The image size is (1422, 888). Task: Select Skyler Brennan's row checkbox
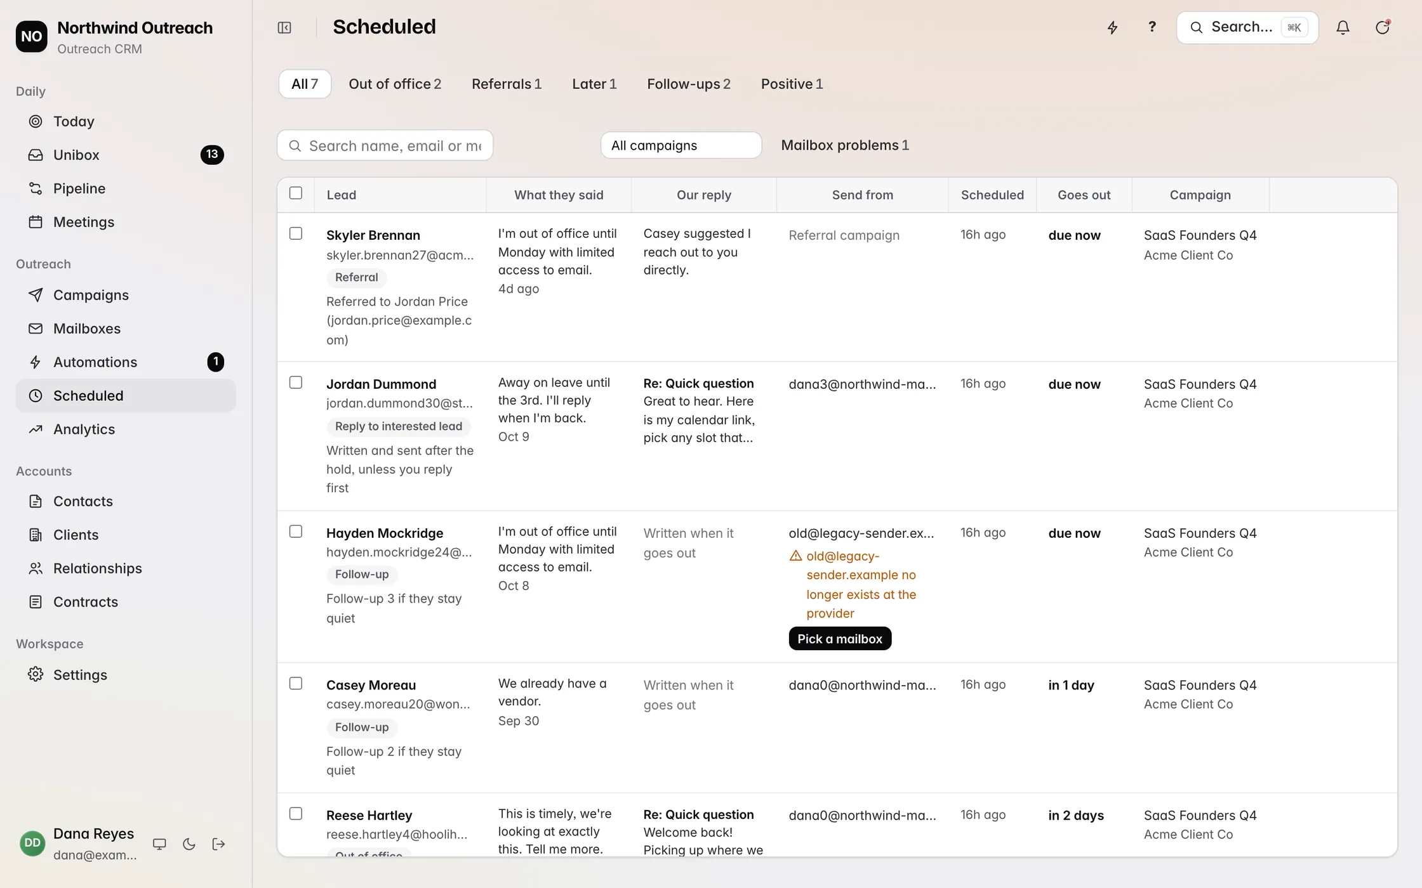[296, 233]
